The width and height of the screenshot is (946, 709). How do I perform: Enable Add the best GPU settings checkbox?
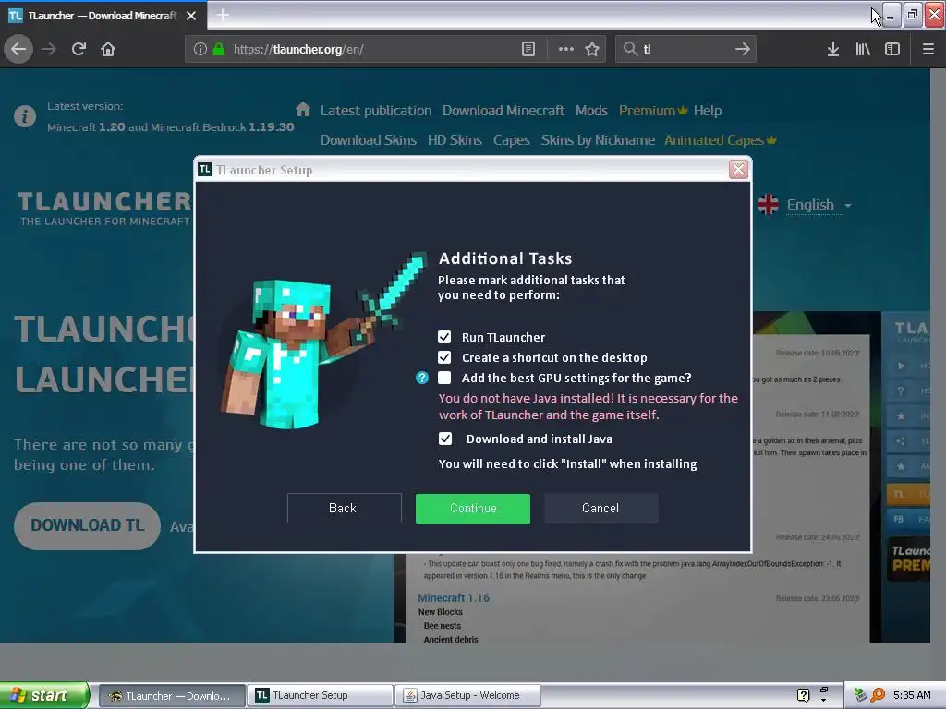tap(444, 378)
